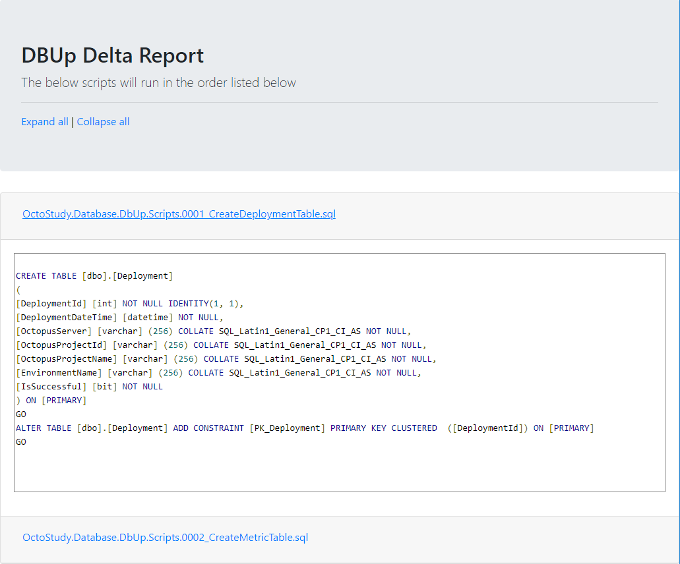This screenshot has width=680, height=564.
Task: Click the Expand all link
Action: tap(44, 122)
